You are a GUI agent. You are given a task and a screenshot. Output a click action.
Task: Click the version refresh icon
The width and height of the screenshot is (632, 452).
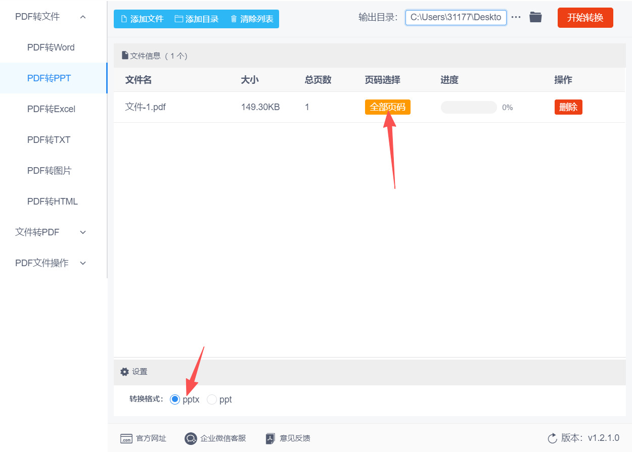552,438
